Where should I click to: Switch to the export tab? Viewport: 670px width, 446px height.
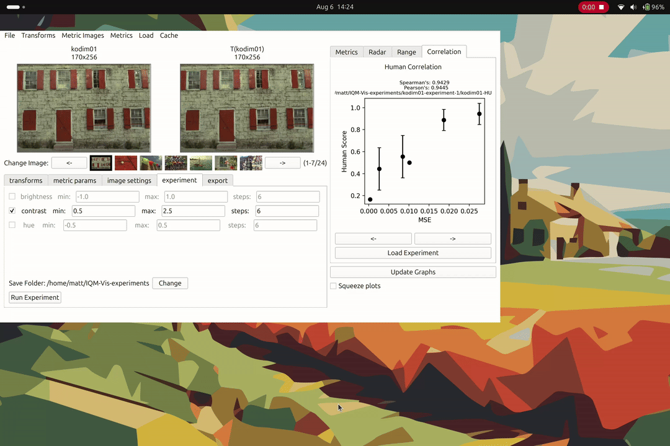click(218, 180)
